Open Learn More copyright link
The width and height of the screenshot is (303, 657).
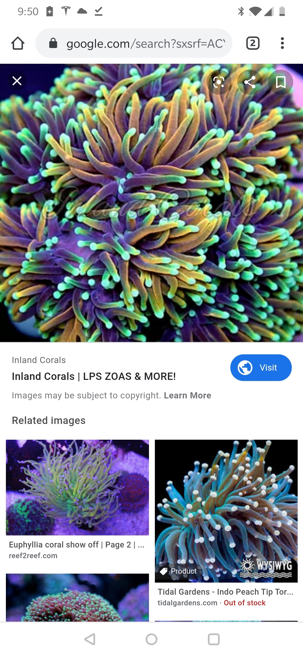point(187,395)
